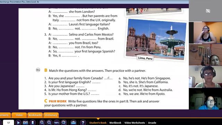Reset zoom to 100%
The width and height of the screenshot is (222, 125).
[x=57, y=123]
